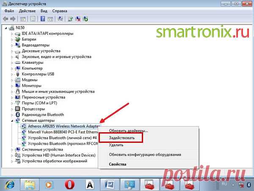Choose Свойства in the context menu
Image resolution: width=254 pixels, height=191 pixels.
(x=117, y=164)
